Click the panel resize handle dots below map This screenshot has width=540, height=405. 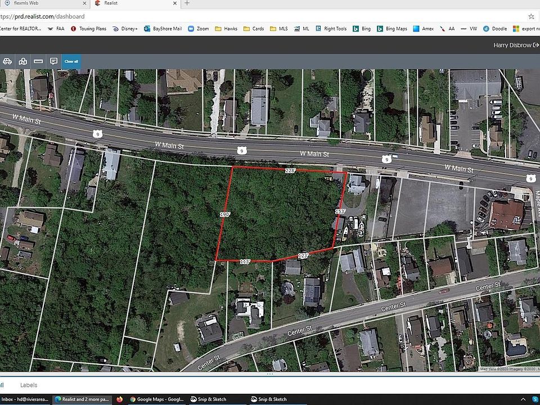(269, 373)
